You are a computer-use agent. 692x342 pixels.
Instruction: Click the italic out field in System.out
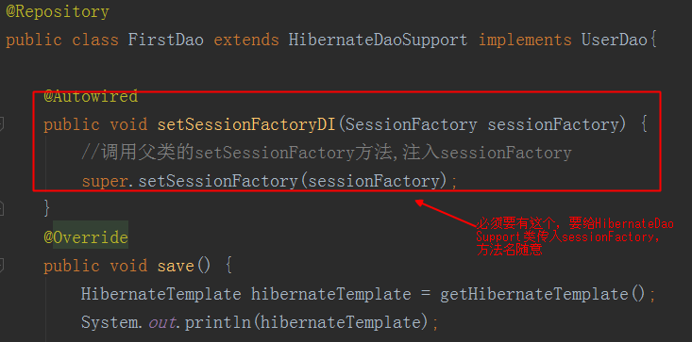pos(161,322)
